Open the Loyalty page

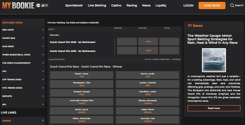[x=161, y=6]
